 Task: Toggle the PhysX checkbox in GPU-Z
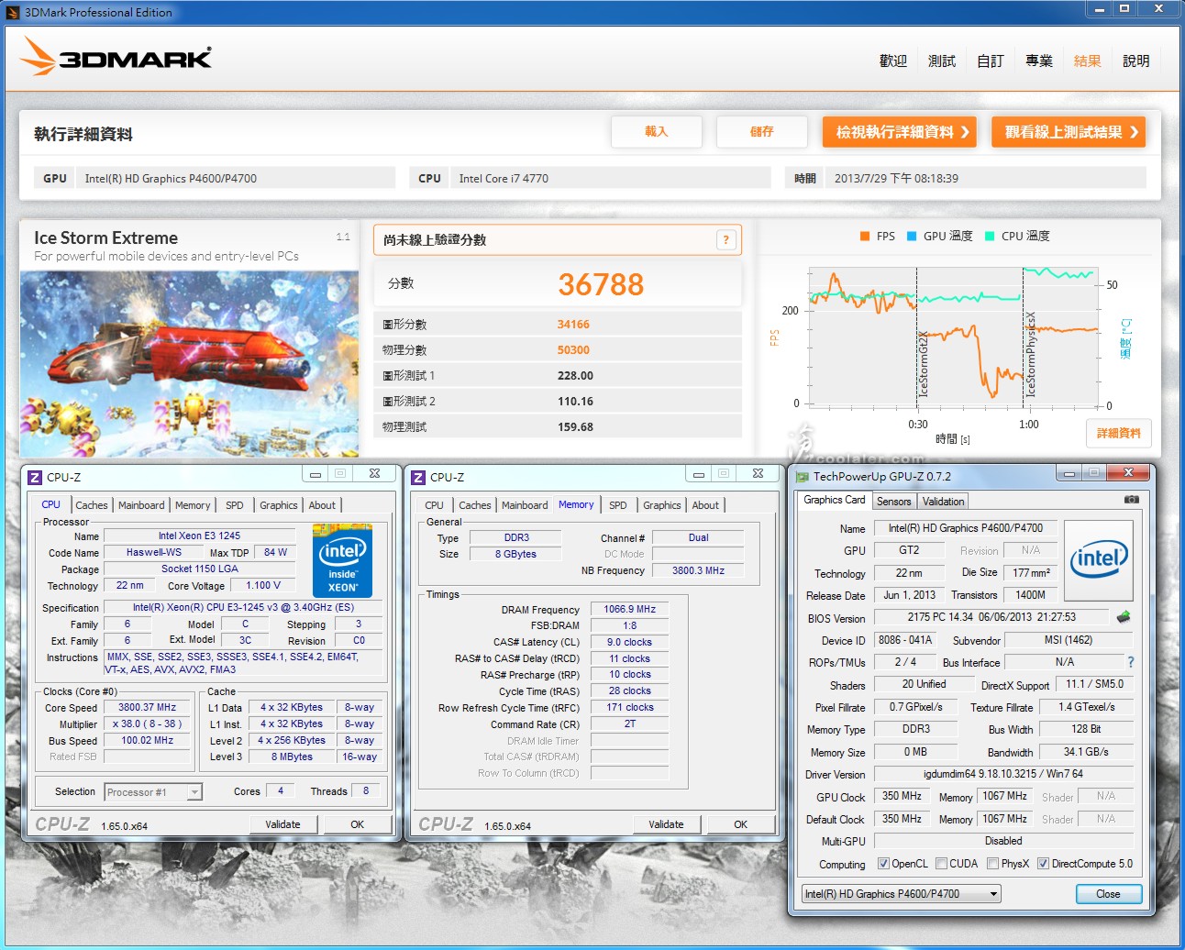tap(992, 864)
